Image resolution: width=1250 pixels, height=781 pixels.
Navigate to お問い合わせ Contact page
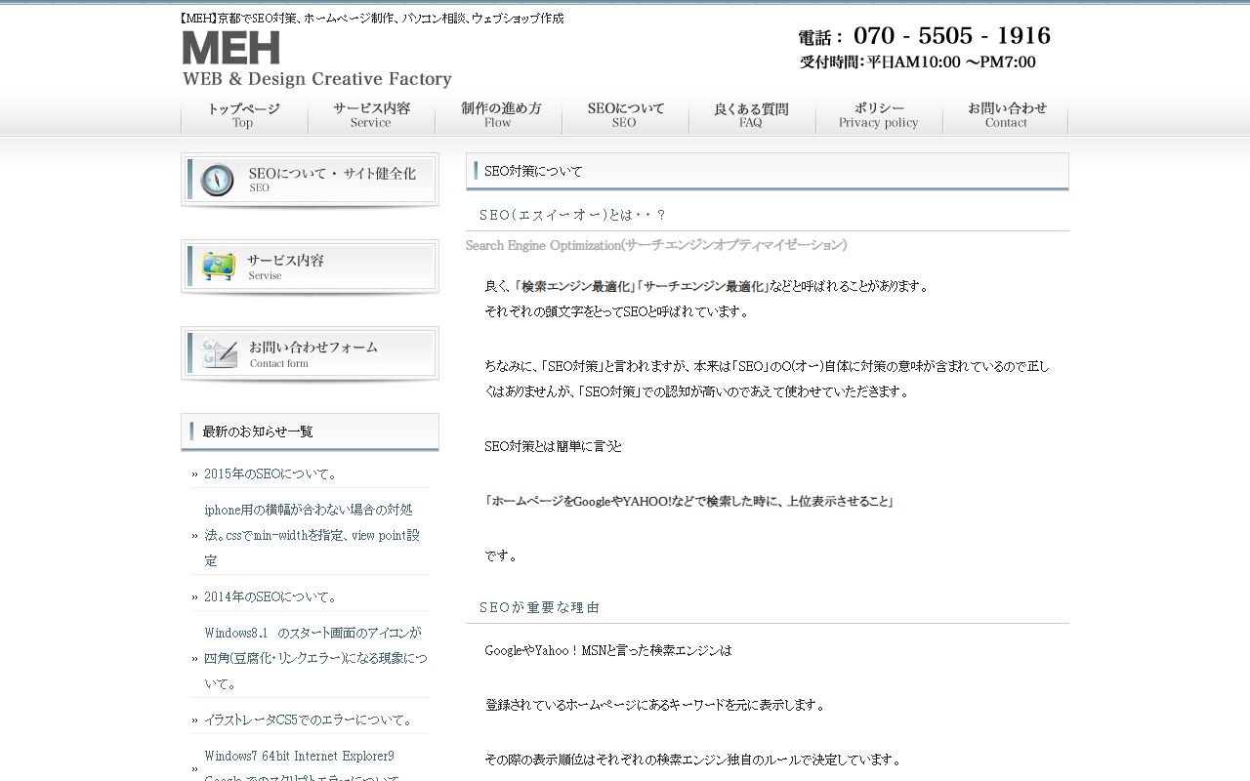point(1006,115)
